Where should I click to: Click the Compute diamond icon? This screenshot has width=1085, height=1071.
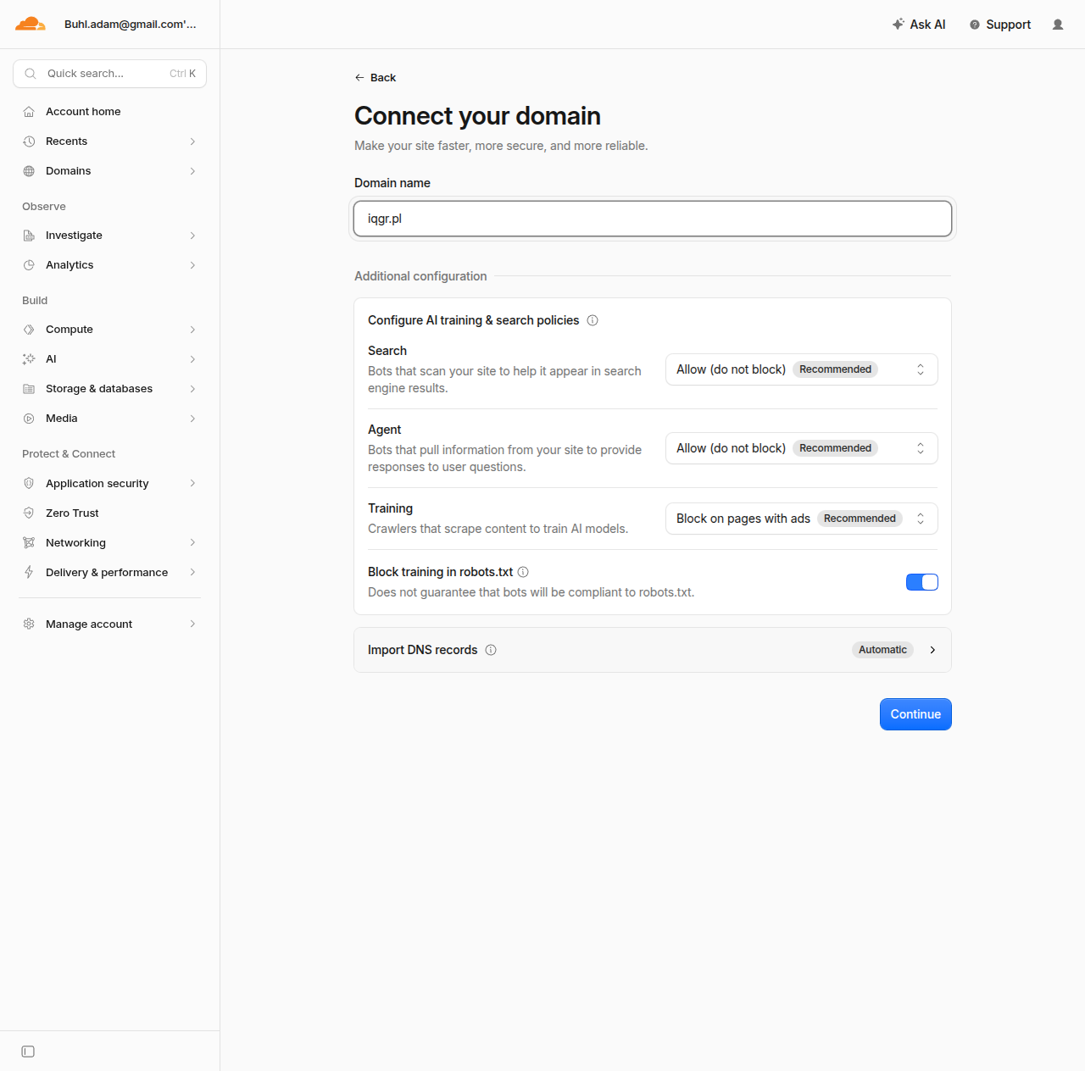point(29,330)
